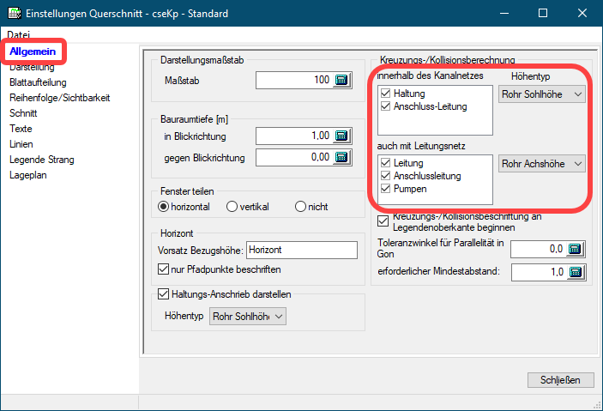Select Blattaufteilung in the sidebar

click(39, 82)
